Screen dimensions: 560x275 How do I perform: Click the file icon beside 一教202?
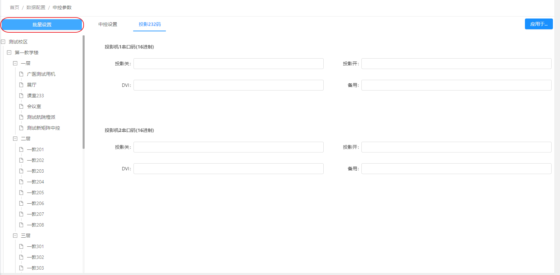coord(21,160)
